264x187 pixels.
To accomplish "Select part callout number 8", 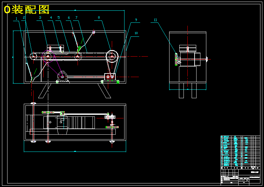I will point(99,17).
